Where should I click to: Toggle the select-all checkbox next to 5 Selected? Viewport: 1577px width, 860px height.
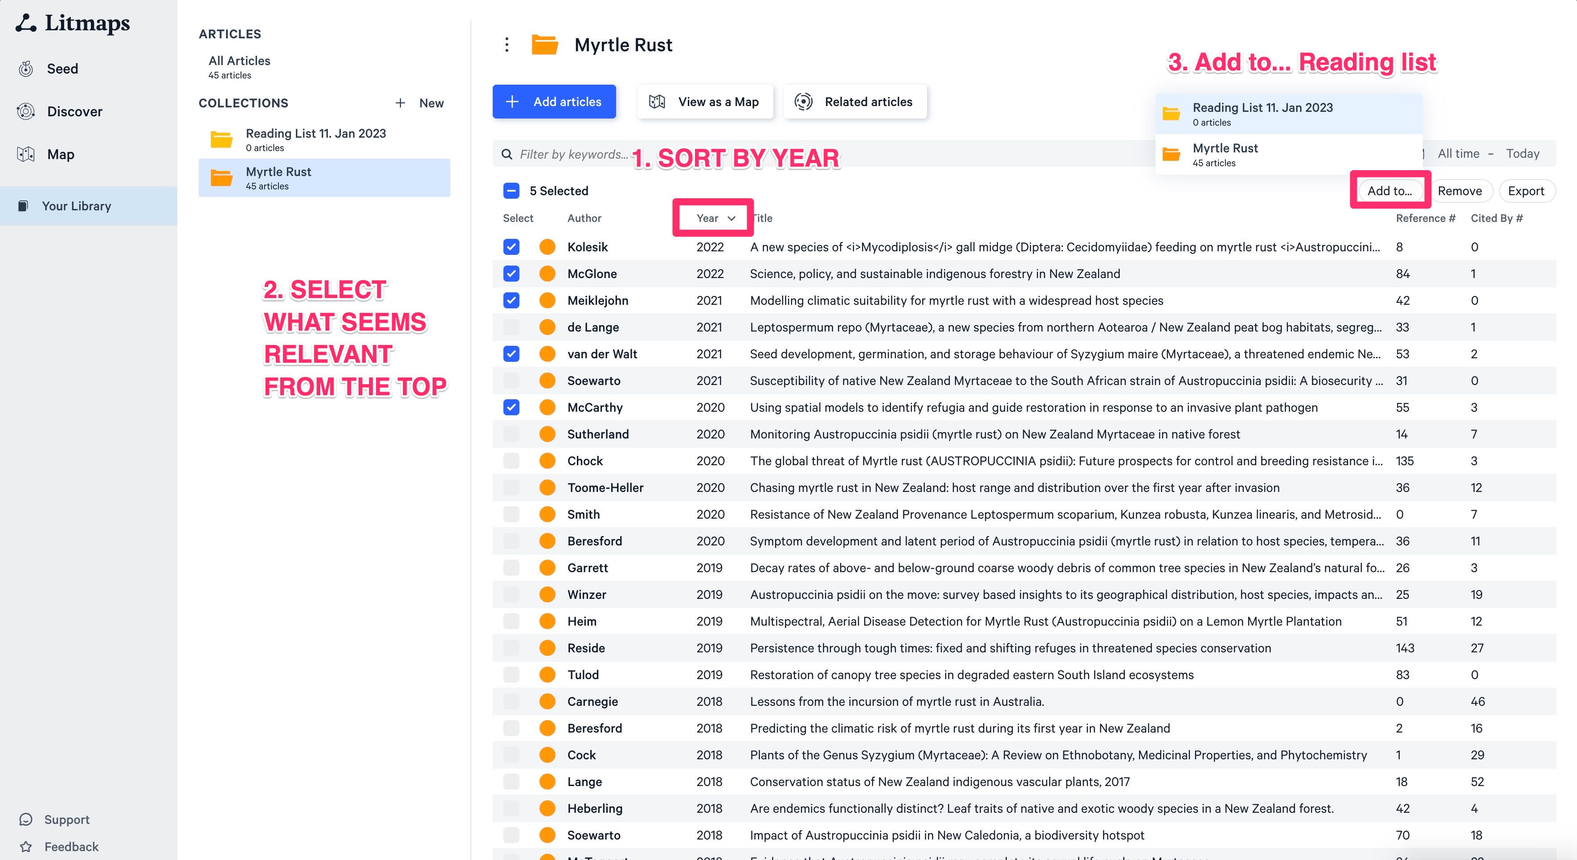(x=511, y=191)
